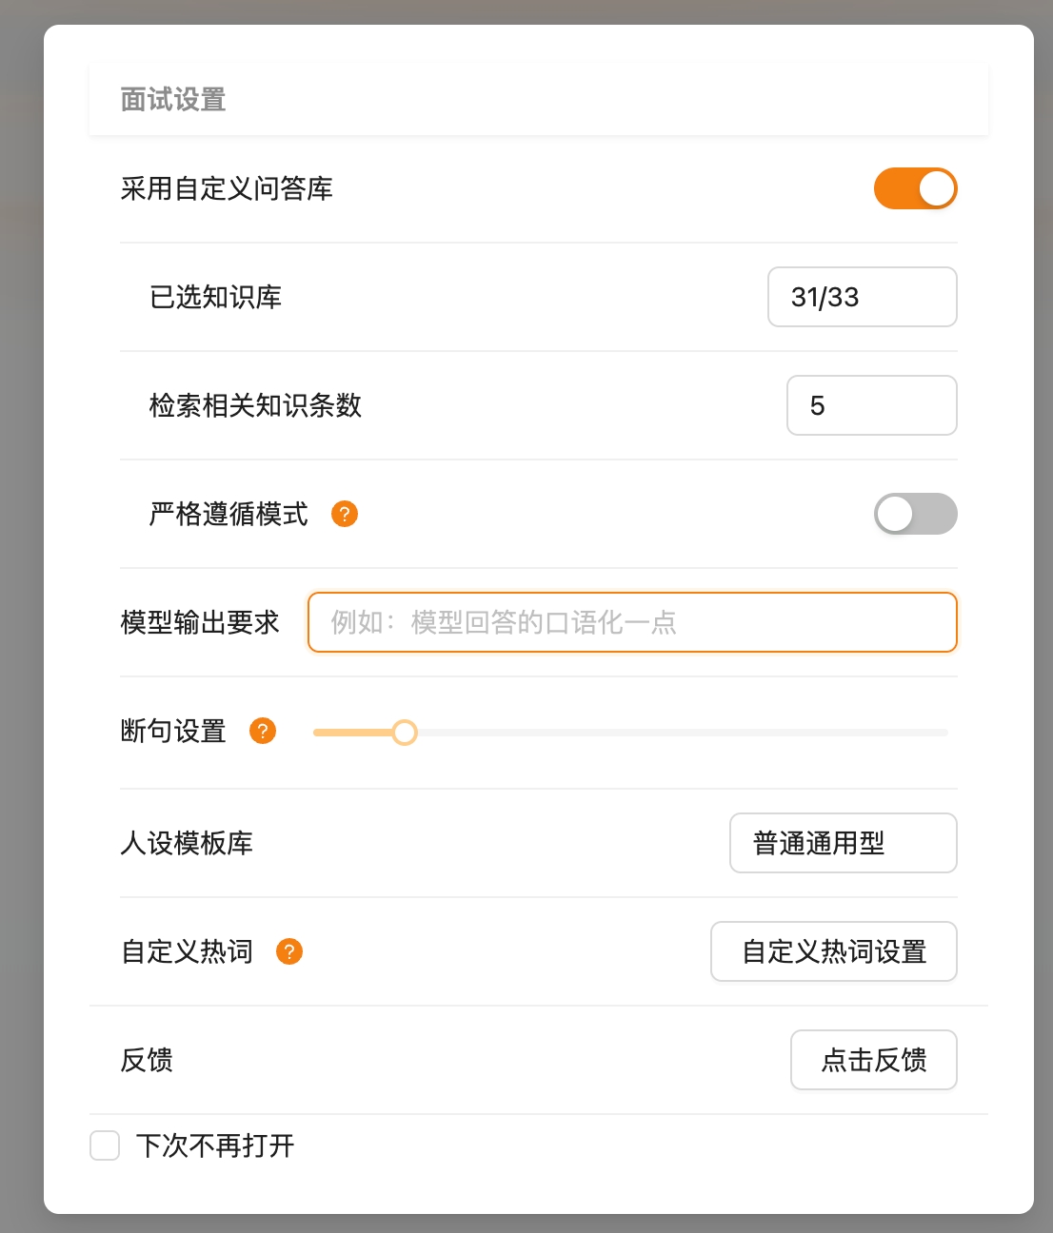Image resolution: width=1053 pixels, height=1233 pixels.
Task: Check the 下次不再打开 checkbox
Action: click(104, 1146)
